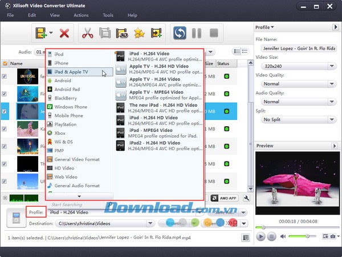This screenshot has height=257, width=342.
Task: Uncheck the blue sky thumbnail row checkbox
Action: [4, 181]
